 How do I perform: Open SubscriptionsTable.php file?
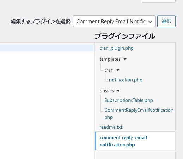click(129, 100)
